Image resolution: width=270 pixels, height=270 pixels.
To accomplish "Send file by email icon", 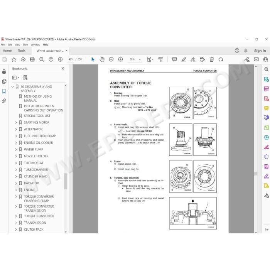I will (256, 59).
